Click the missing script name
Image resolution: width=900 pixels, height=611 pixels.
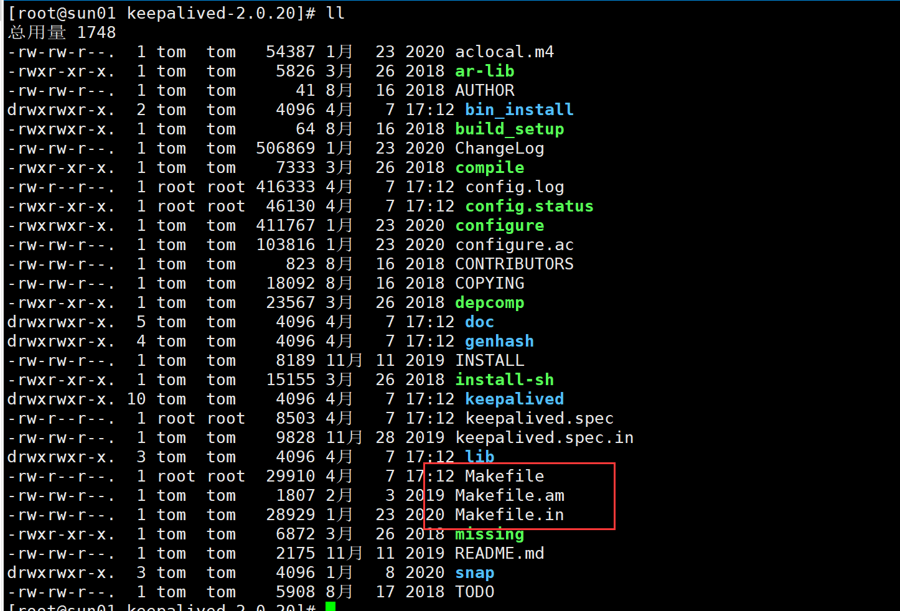[x=490, y=534]
